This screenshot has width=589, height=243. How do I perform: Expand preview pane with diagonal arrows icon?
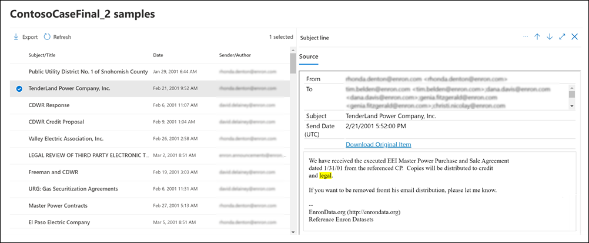point(562,36)
